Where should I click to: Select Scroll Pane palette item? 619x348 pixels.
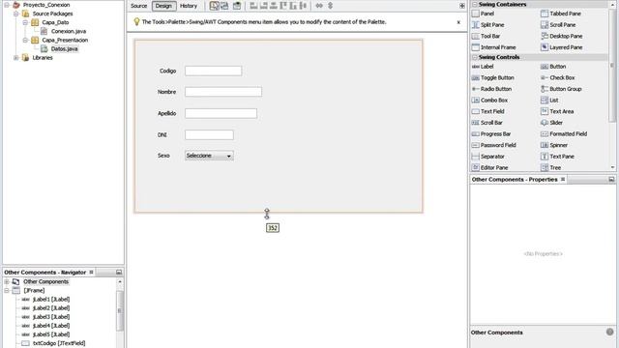point(558,25)
